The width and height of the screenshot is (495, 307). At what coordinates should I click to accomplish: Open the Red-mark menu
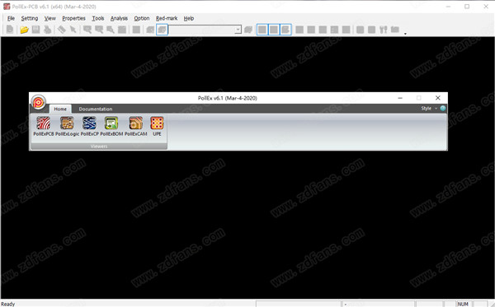pyautogui.click(x=167, y=18)
